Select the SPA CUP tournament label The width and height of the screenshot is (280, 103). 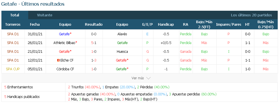(x=13, y=69)
